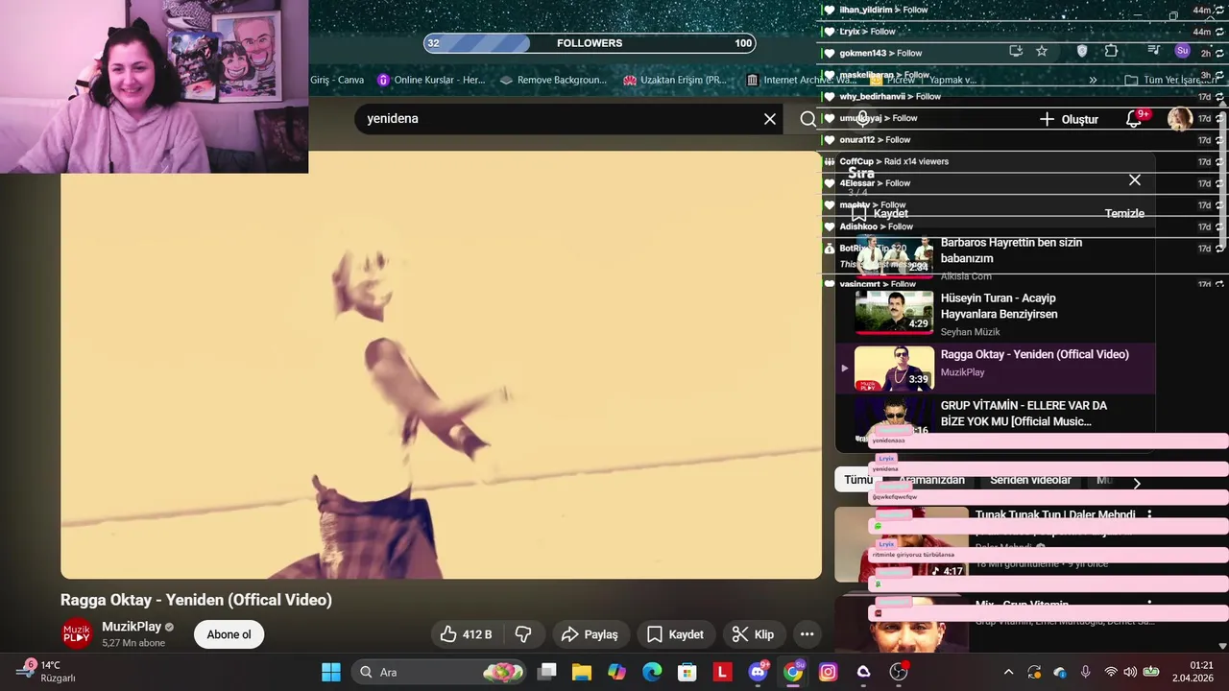Open File Explorer from the taskbar

click(582, 672)
